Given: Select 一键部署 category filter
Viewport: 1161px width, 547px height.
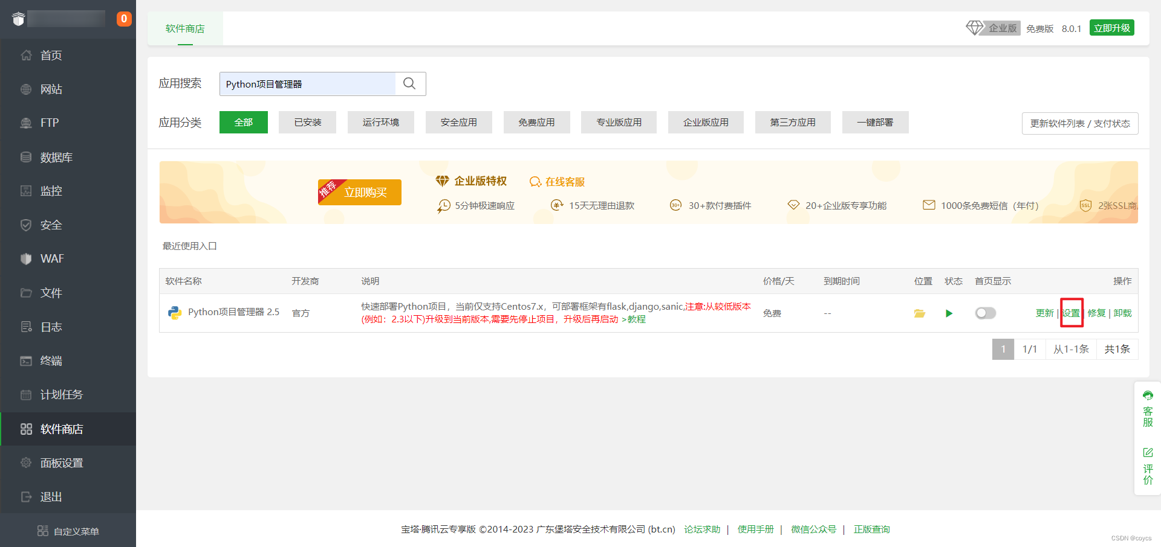Looking at the screenshot, I should point(875,122).
